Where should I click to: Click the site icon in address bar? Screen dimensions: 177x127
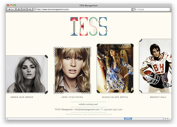[x=35, y=9]
